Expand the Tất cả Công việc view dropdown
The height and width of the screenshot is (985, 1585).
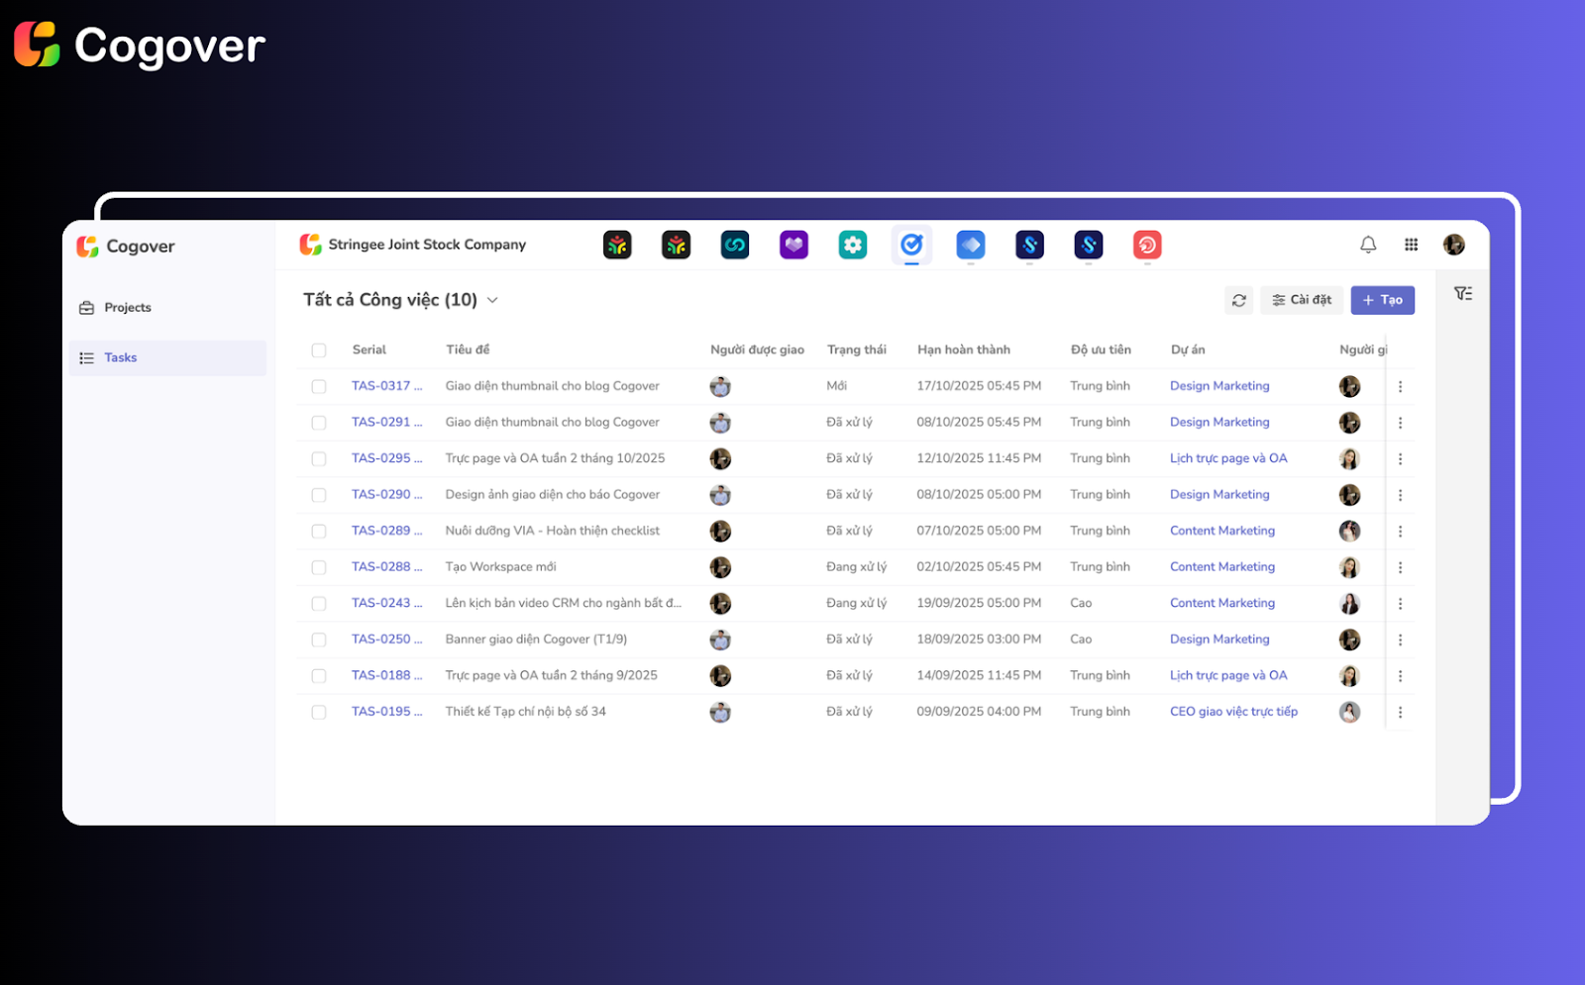pyautogui.click(x=492, y=300)
